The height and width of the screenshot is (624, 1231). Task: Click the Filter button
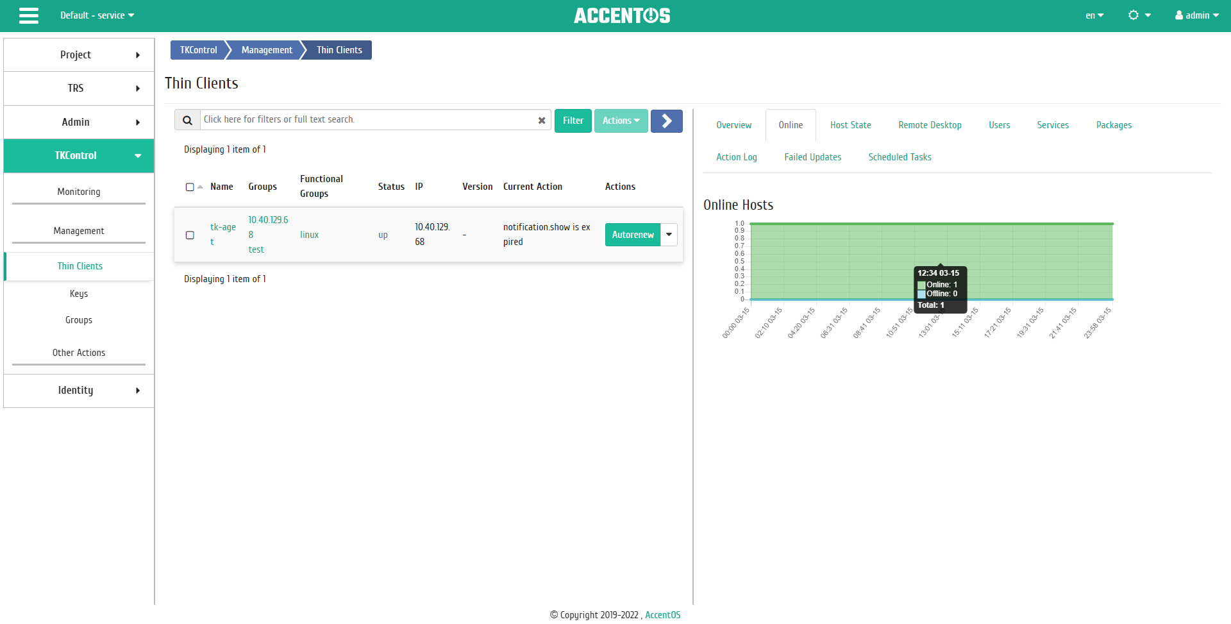coord(573,121)
